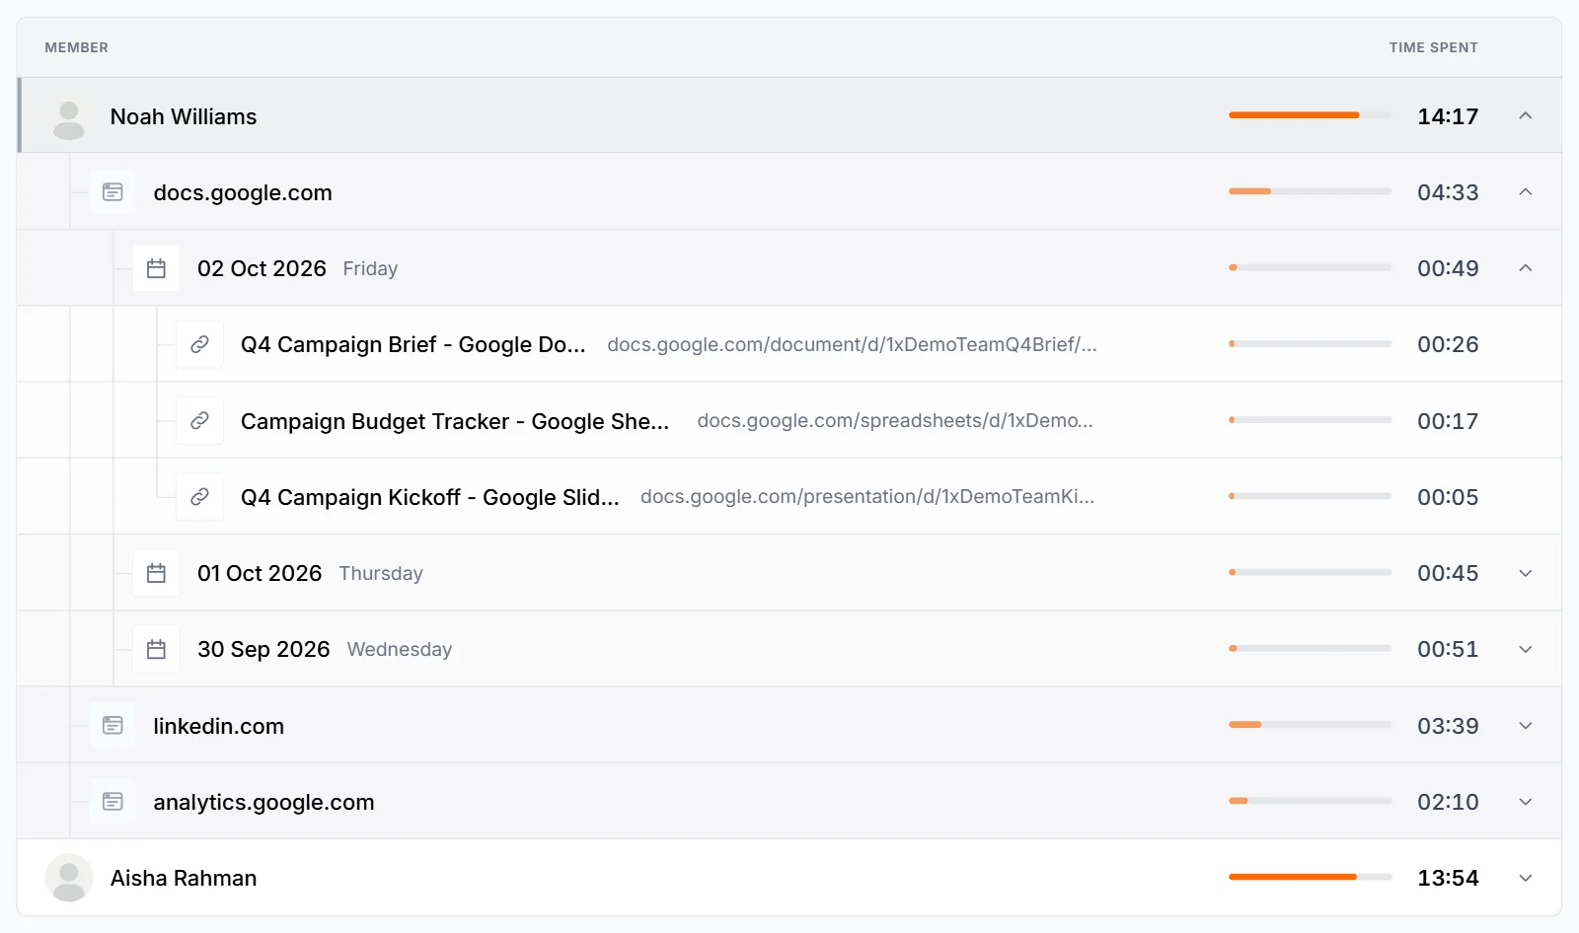Collapse Noah Williams row
The height and width of the screenshot is (933, 1579).
tap(1526, 116)
